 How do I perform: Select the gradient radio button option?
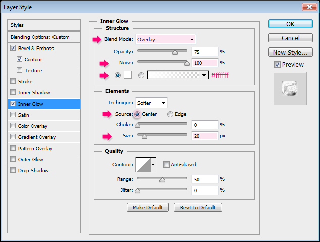tap(141, 75)
